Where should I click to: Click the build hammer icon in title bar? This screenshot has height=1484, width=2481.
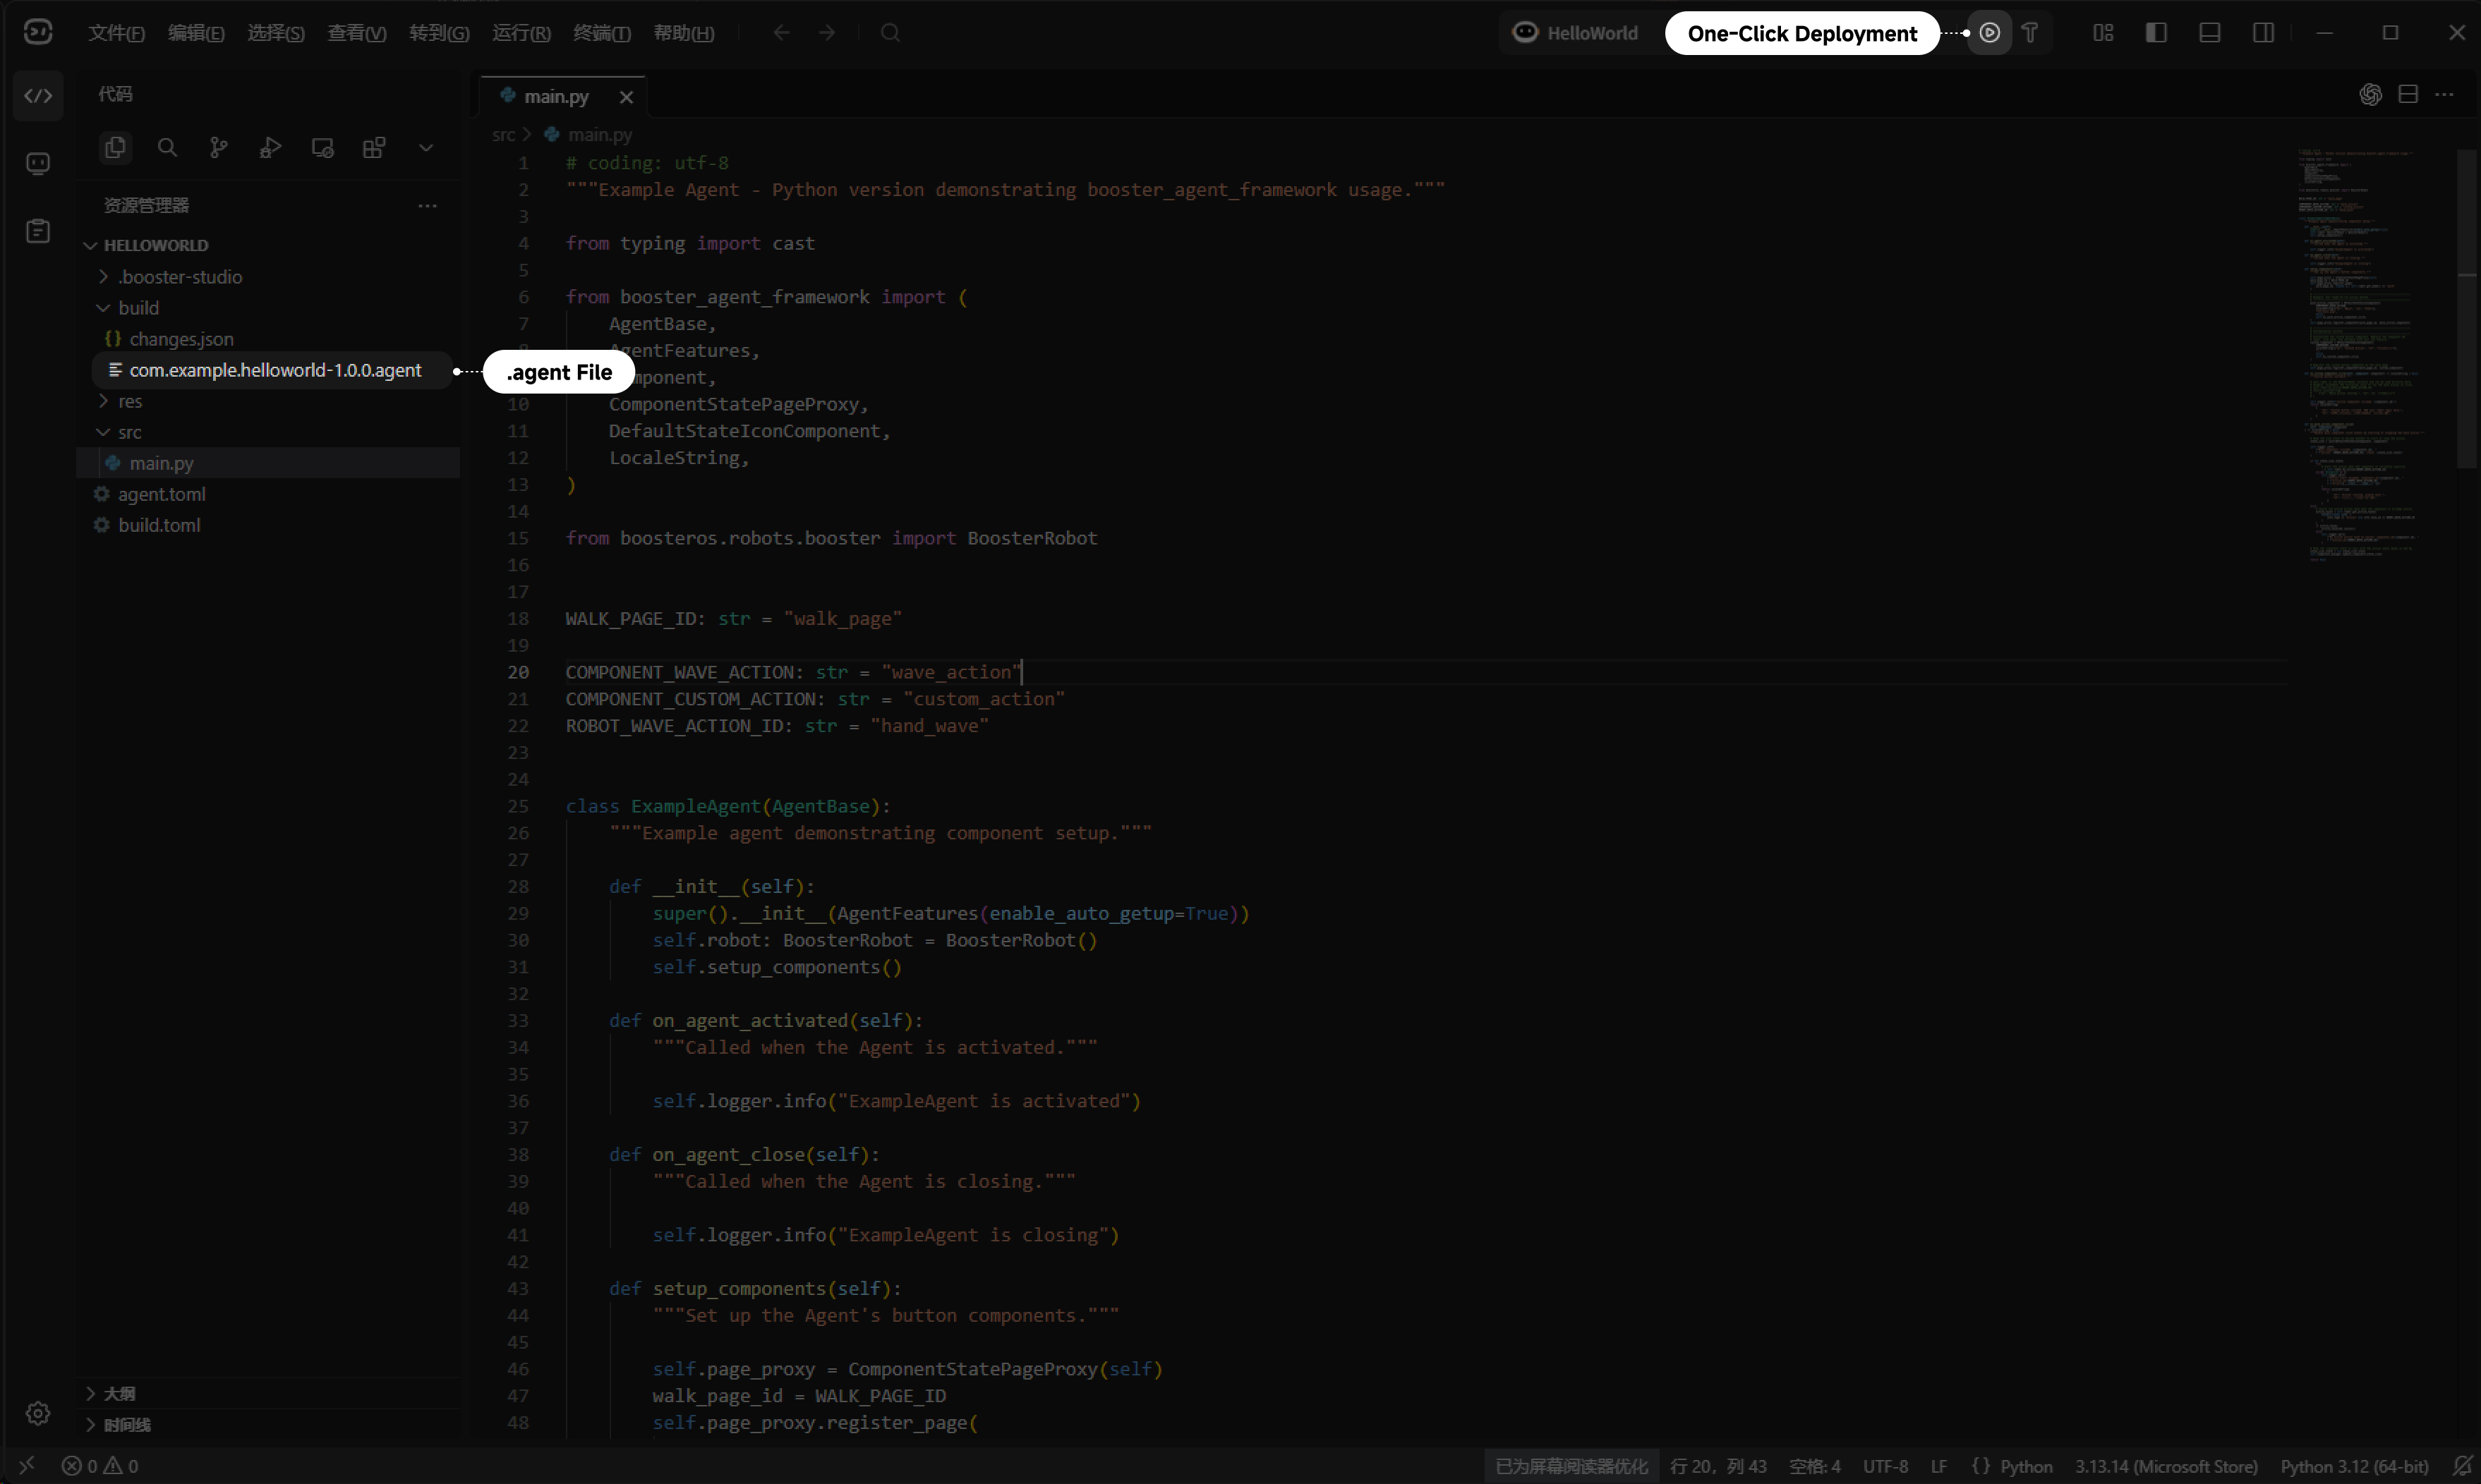click(x=2030, y=33)
